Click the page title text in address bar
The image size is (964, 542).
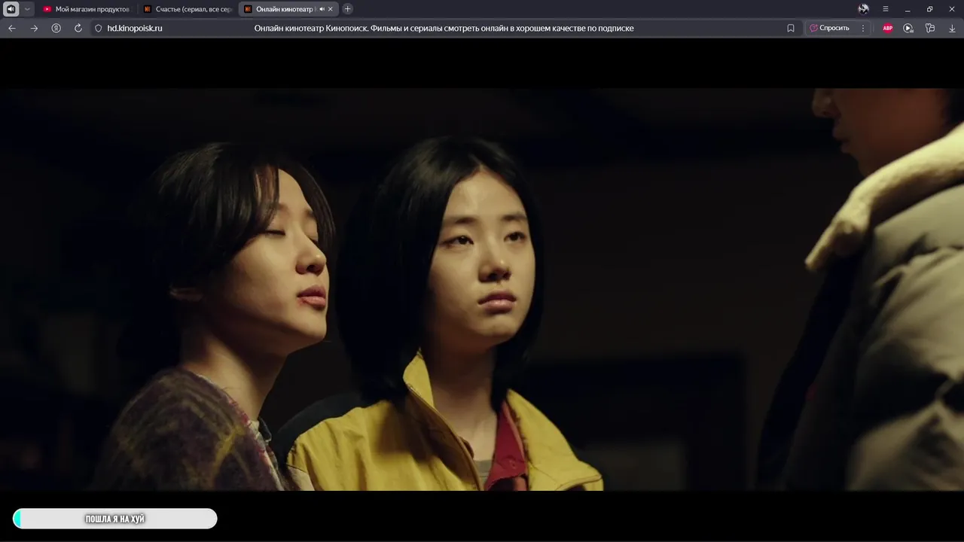pos(444,28)
